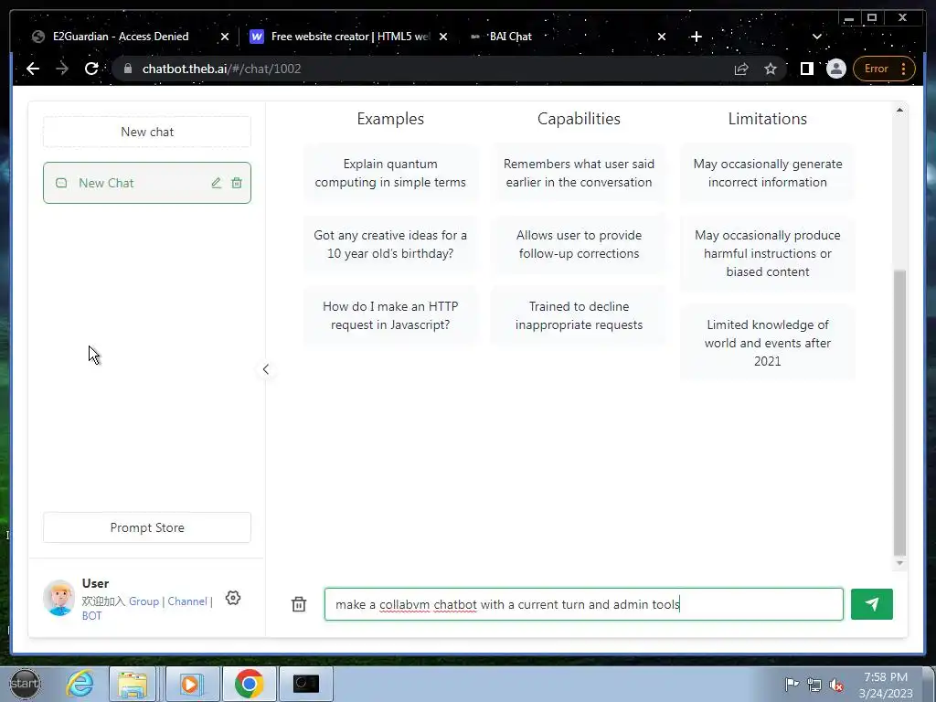This screenshot has height=702, width=936.
Task: Send the typed chat message
Action: (871, 604)
